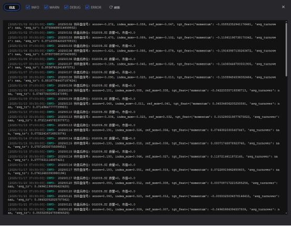
Task: Click the circular refresh arrow icon
Action: tap(111, 7)
